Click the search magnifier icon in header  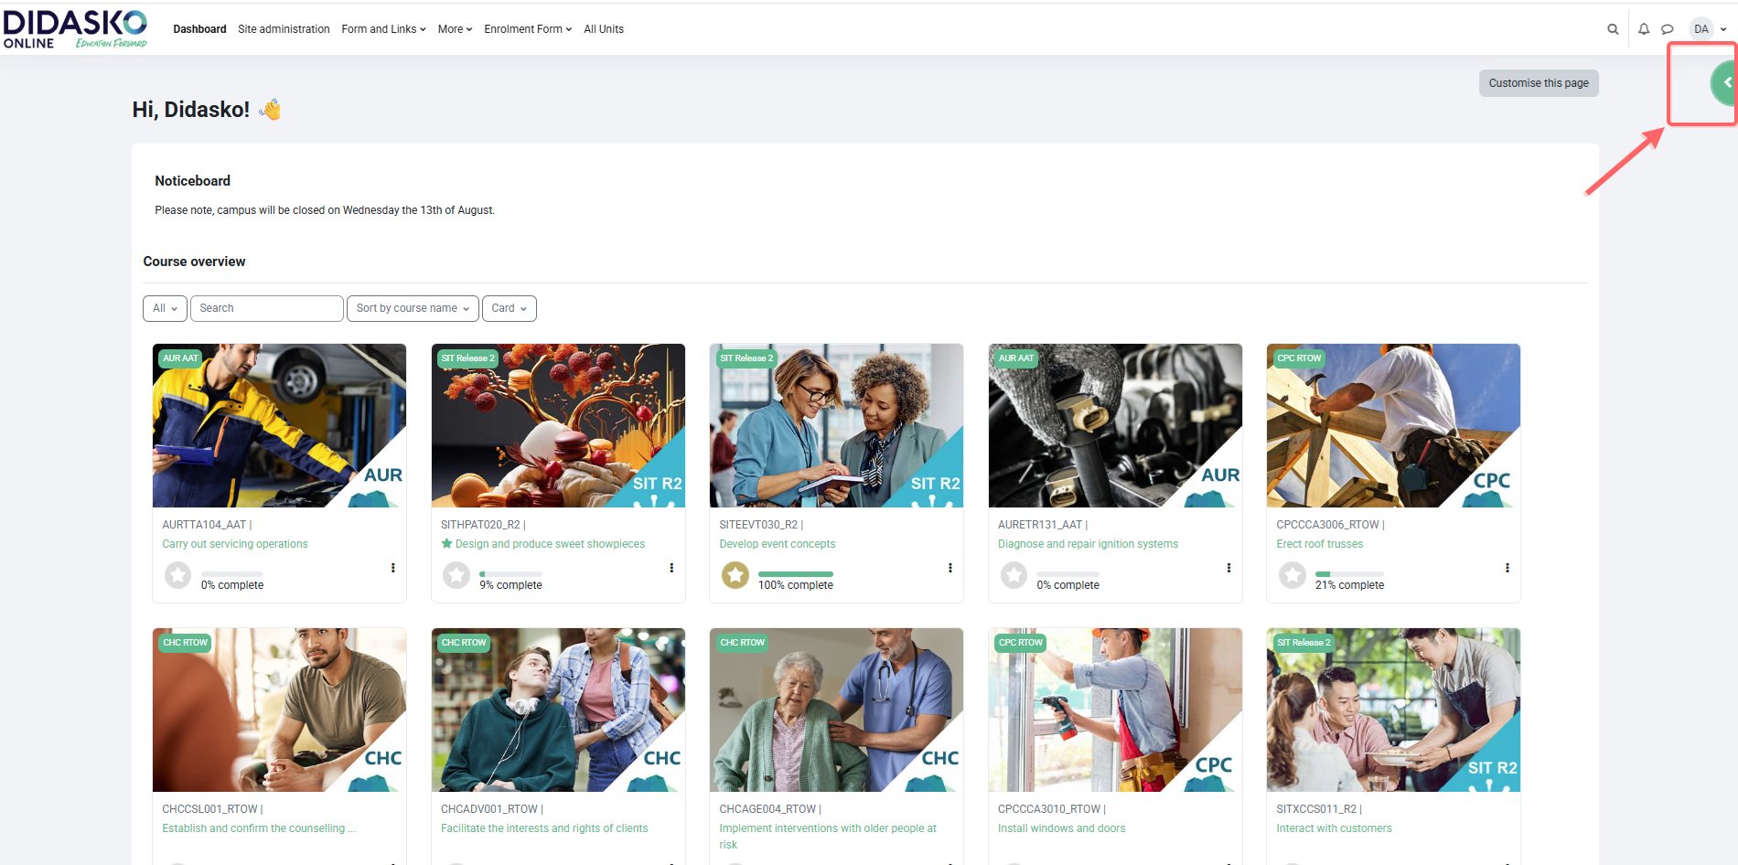click(1613, 29)
